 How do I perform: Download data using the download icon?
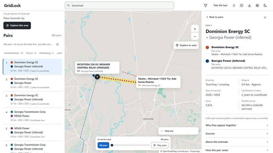(x=249, y=5)
